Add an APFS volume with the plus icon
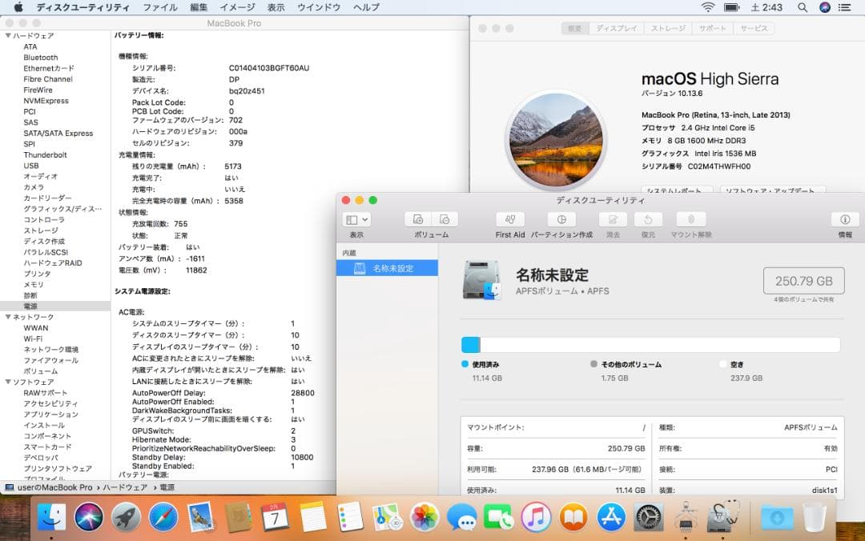The image size is (865, 541). [416, 219]
